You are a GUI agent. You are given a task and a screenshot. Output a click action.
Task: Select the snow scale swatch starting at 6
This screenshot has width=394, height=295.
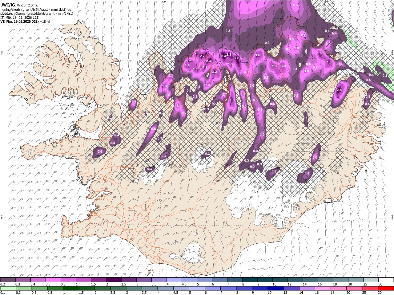point(219,280)
